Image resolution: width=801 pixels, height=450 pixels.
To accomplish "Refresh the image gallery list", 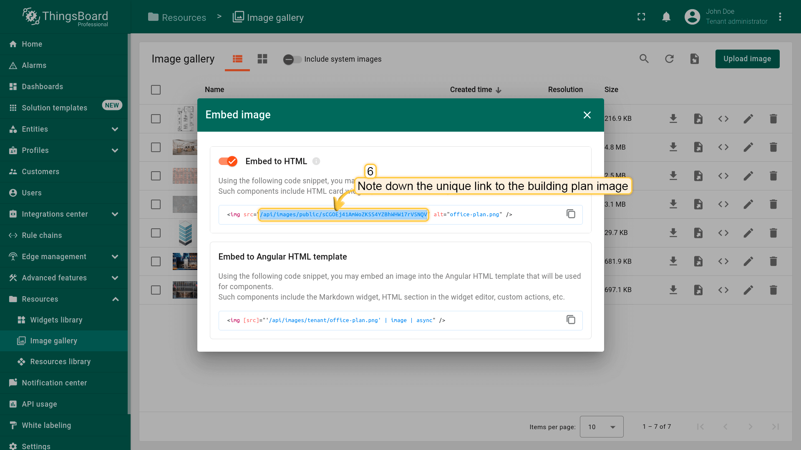I will pyautogui.click(x=669, y=59).
